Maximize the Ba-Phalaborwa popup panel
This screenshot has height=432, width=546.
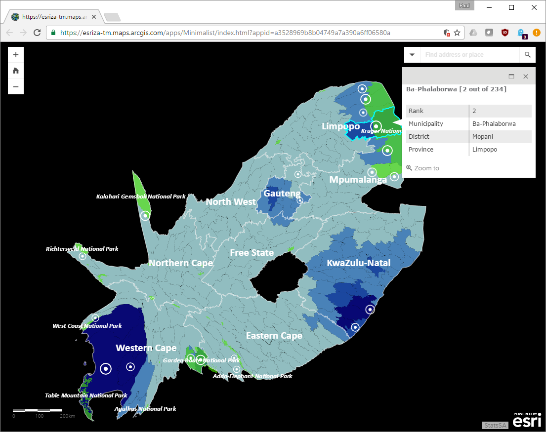click(511, 77)
